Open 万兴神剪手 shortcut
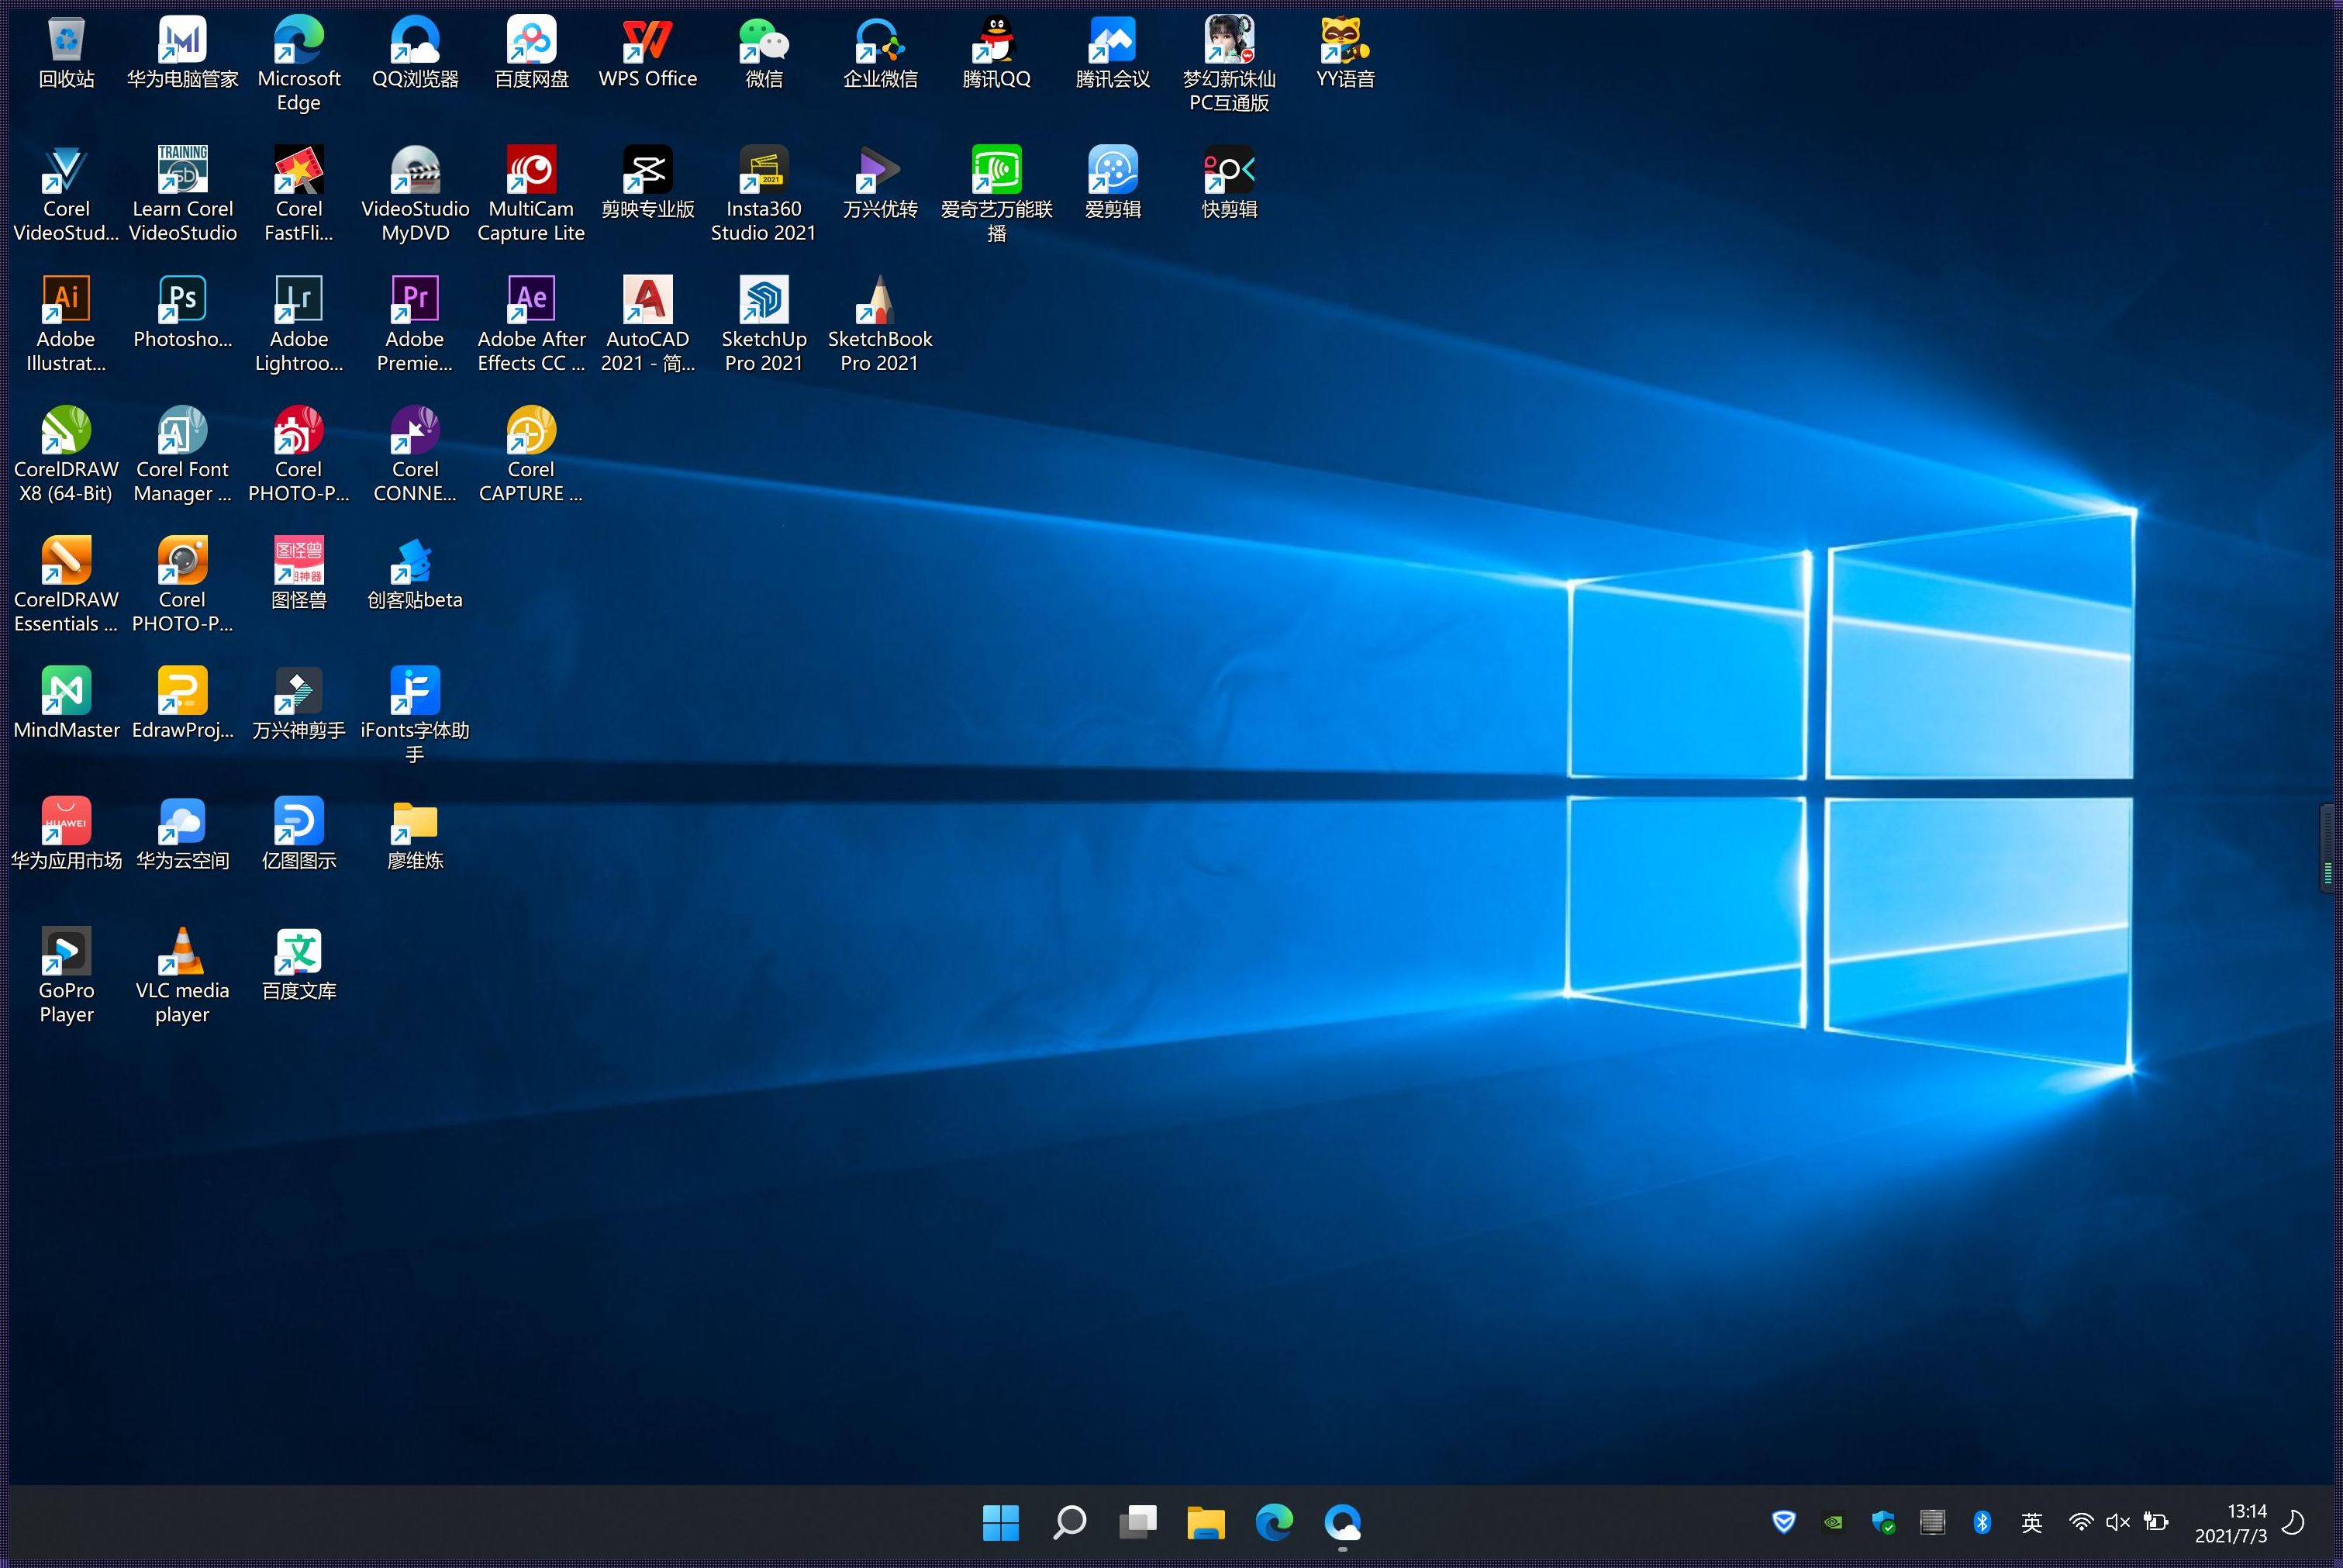The height and width of the screenshot is (1568, 2343). (x=298, y=692)
